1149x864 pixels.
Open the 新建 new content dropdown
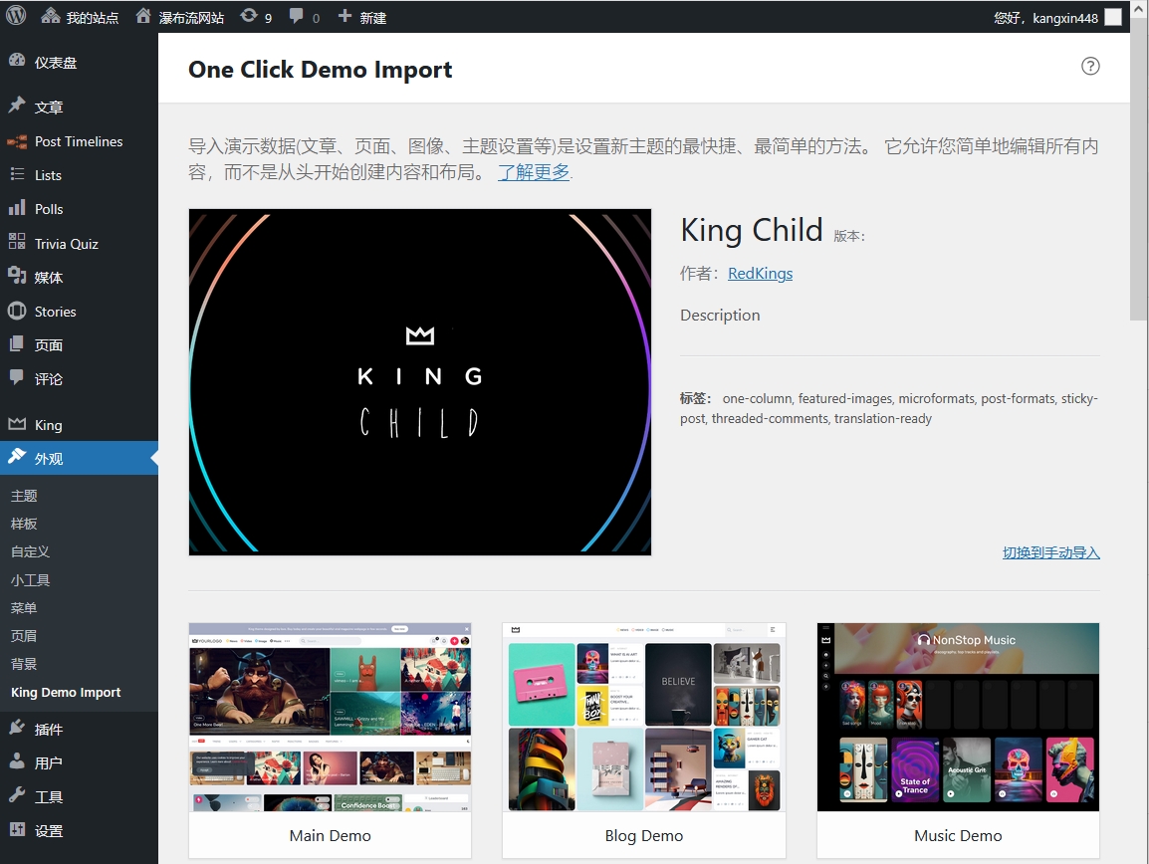tap(361, 17)
